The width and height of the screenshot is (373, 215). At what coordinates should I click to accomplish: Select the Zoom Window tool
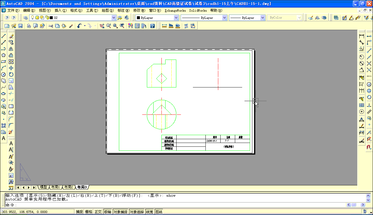click(115, 26)
